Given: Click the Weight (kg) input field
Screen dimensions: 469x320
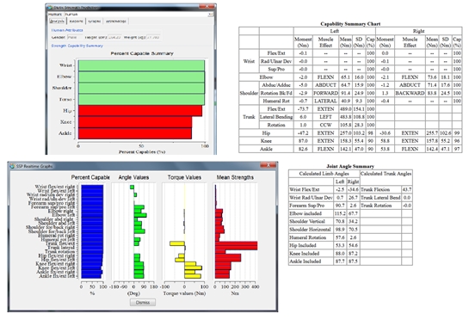Looking at the screenshot, I should click(153, 37).
